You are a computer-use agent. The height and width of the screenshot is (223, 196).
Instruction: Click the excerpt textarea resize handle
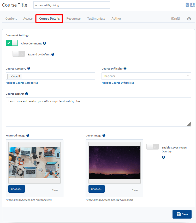(189, 124)
